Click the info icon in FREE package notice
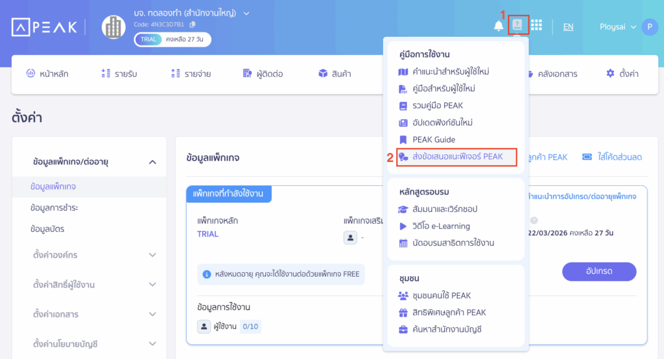The width and height of the screenshot is (664, 359). point(206,274)
